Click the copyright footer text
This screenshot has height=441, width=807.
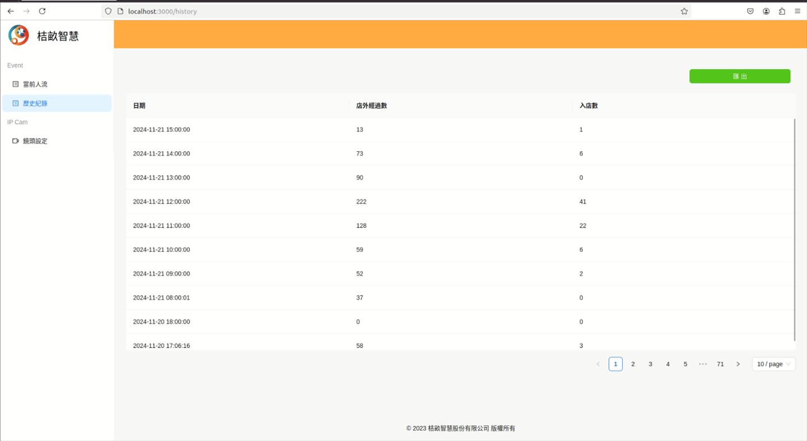(x=461, y=428)
